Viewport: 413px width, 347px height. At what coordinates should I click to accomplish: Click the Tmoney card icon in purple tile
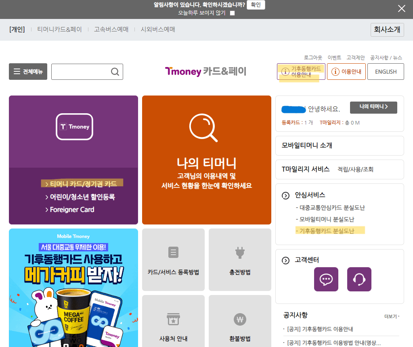[x=75, y=127]
